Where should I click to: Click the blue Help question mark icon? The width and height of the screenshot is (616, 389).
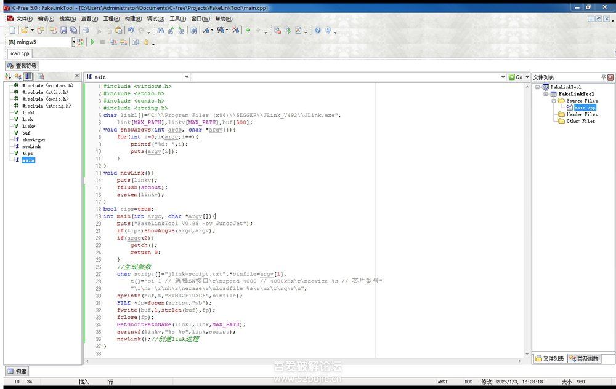[318, 30]
